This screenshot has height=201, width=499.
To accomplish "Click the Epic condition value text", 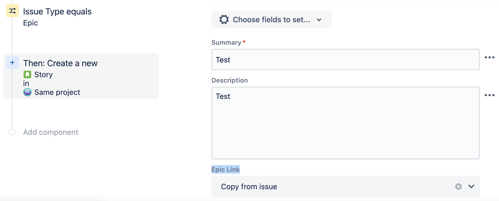I will coord(30,23).
